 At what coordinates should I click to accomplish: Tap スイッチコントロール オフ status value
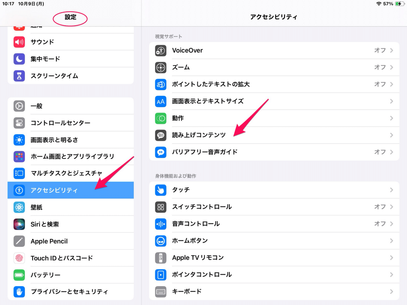(x=380, y=207)
